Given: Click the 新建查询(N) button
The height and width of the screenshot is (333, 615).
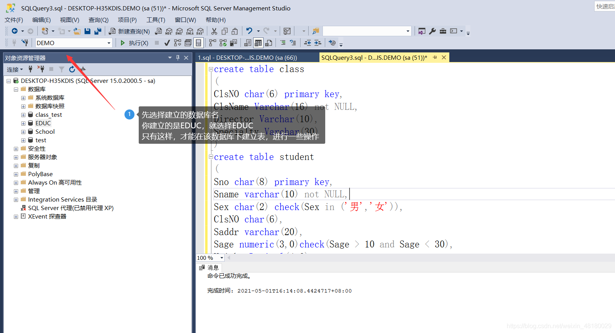Looking at the screenshot, I should (129, 31).
